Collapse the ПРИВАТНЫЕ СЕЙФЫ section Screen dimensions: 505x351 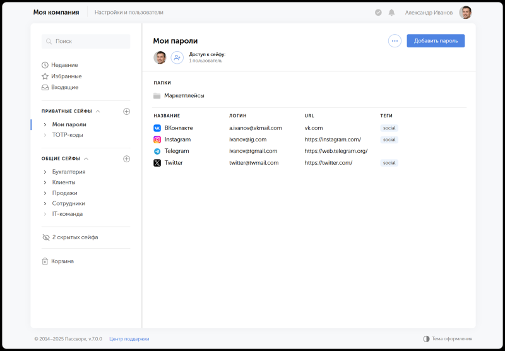(98, 111)
